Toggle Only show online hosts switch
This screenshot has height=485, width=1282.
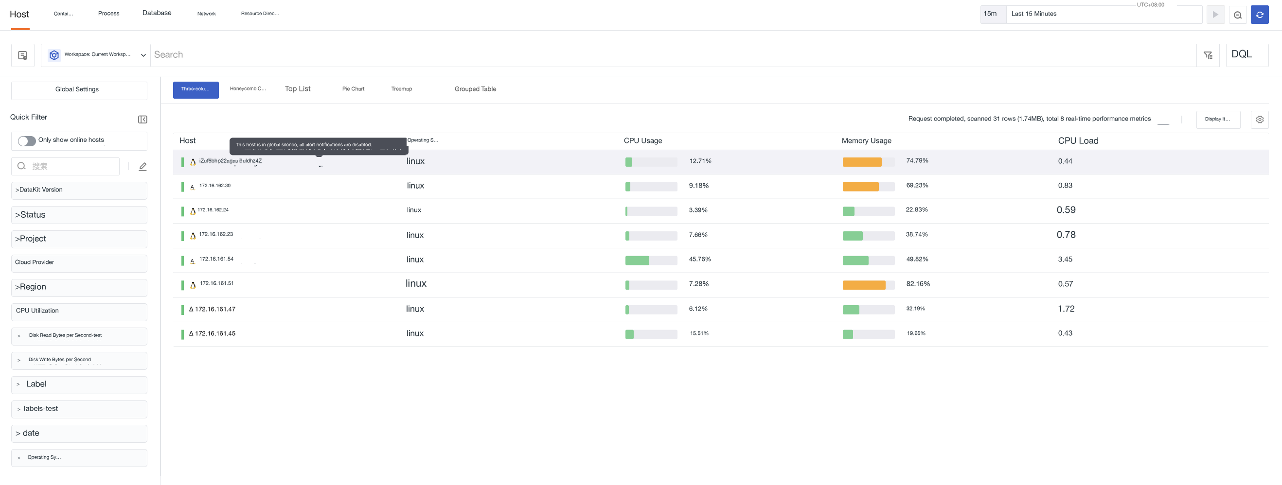point(27,141)
